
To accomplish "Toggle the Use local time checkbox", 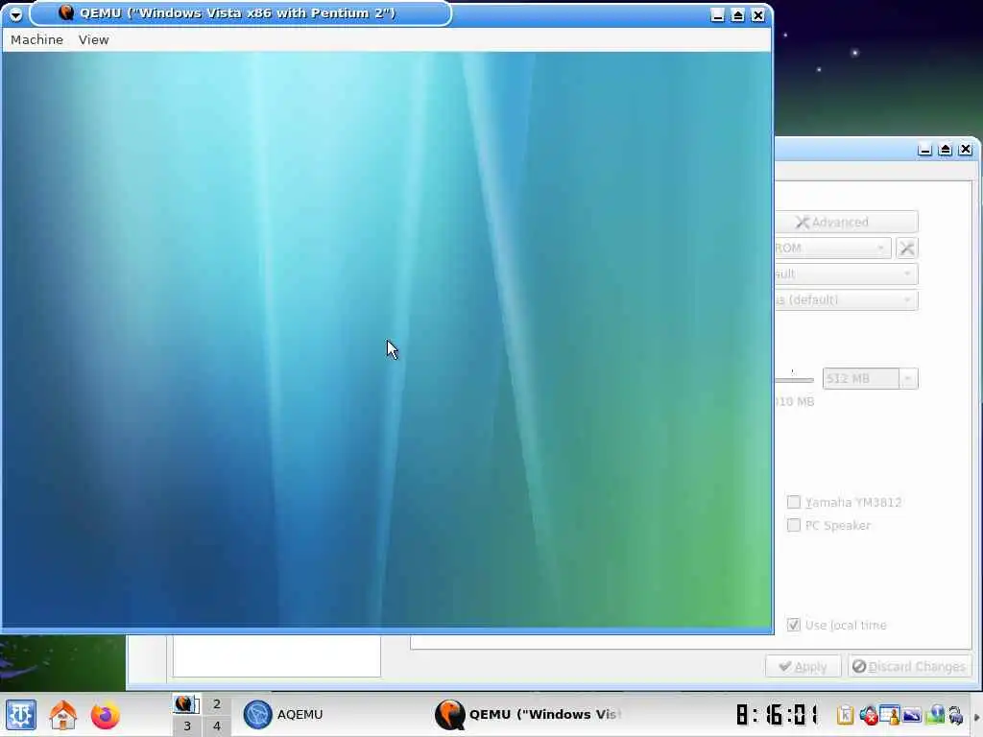I will (x=794, y=625).
